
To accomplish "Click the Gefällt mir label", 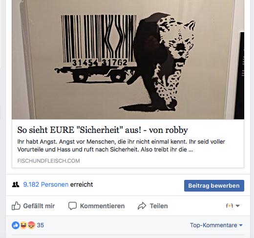I will (x=39, y=206).
